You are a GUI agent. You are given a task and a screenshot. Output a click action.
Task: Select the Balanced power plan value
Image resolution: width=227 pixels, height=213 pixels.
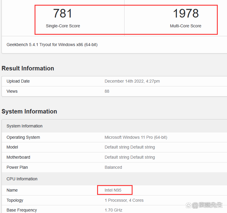point(113,167)
